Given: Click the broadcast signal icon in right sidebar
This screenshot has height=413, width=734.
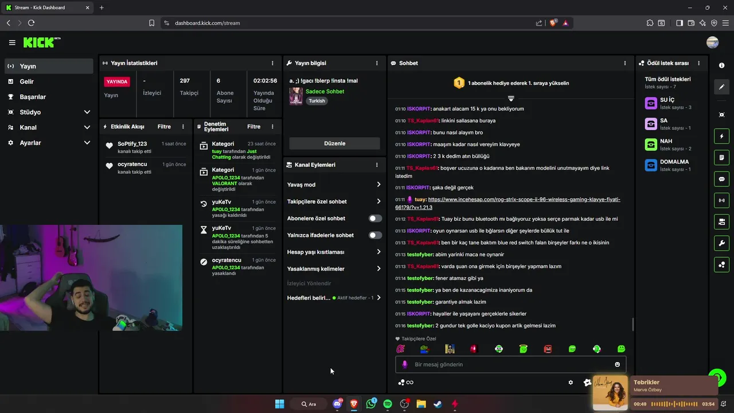Looking at the screenshot, I should coord(721,200).
